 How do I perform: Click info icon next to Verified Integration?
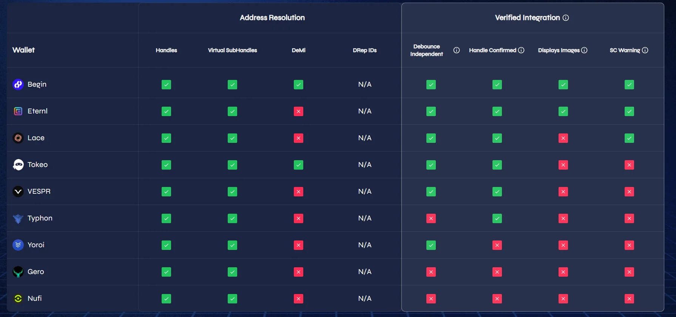tap(566, 18)
